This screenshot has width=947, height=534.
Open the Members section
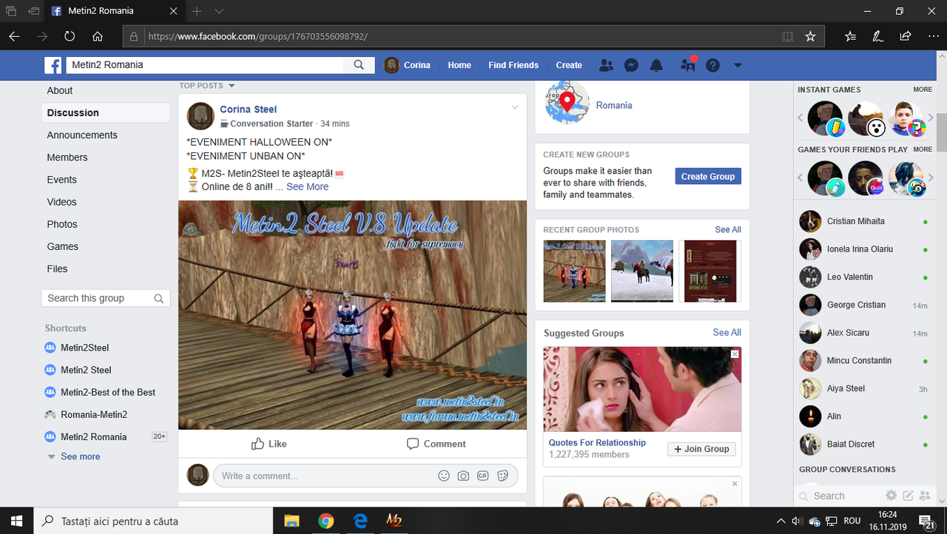pos(67,157)
